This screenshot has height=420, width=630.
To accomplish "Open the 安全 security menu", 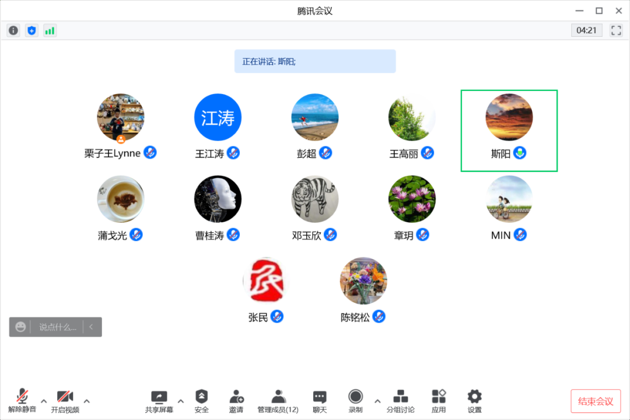I will pos(202,401).
